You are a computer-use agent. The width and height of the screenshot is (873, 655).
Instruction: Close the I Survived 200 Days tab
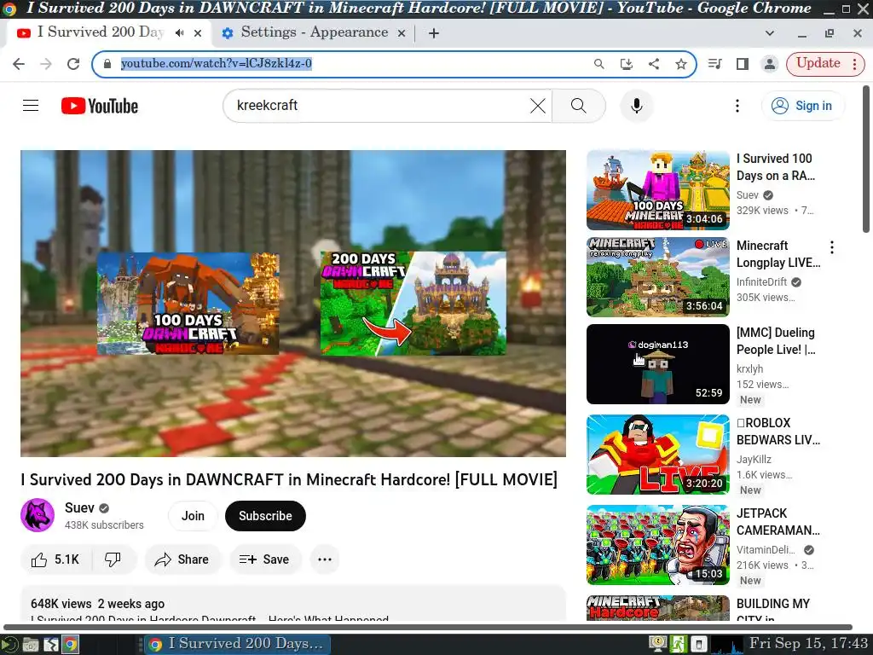(198, 33)
